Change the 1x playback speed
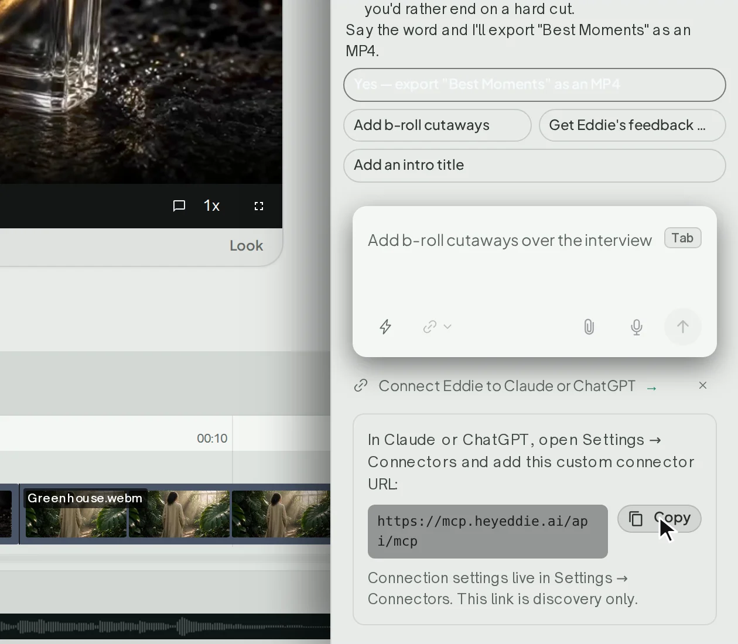This screenshot has height=644, width=738. (x=211, y=206)
